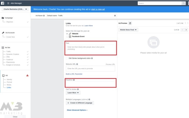Click into the Headline field
Screen dimensions: 189x118
90,84
